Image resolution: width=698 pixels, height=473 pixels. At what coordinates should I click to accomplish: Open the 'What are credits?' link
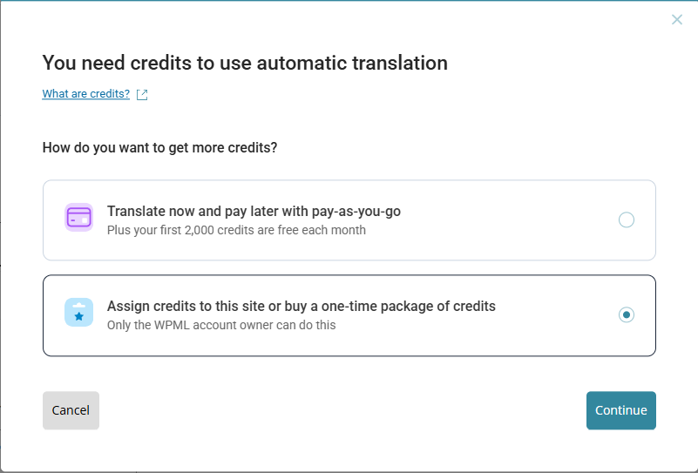(85, 94)
